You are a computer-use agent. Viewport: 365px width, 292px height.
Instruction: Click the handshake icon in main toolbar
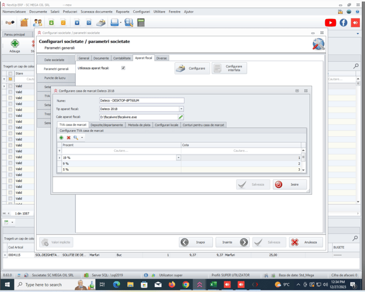pyautogui.click(x=10, y=22)
